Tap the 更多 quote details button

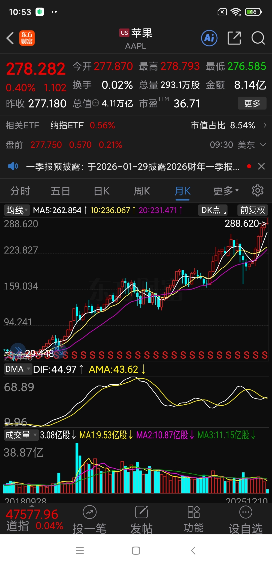pyautogui.click(x=252, y=103)
